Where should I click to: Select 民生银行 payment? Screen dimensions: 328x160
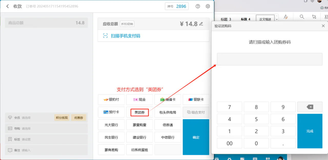111,137
